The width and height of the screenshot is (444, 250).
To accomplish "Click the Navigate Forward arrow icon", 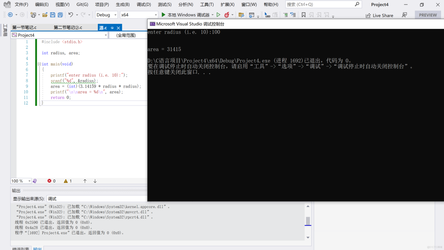I will tap(22, 15).
